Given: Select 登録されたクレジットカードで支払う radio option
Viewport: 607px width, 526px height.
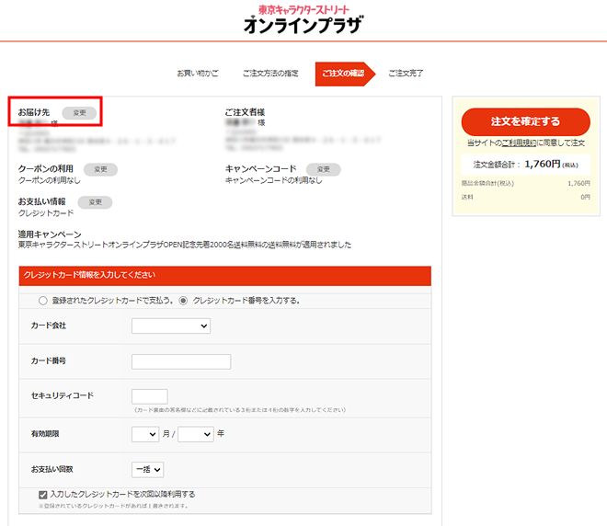Looking at the screenshot, I should coord(42,301).
